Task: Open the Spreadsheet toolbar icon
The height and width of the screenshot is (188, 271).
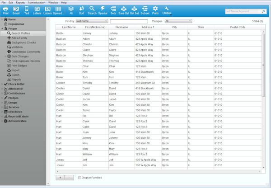Action: tap(58, 10)
